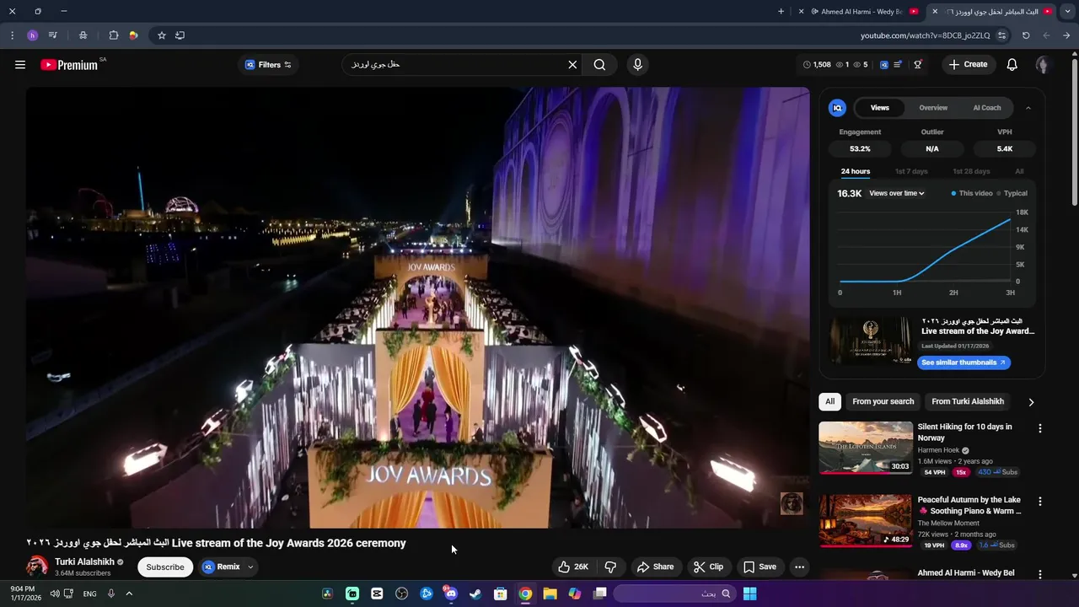Open site settings icon in address bar
This screenshot has width=1079, height=607.
coord(1001,35)
